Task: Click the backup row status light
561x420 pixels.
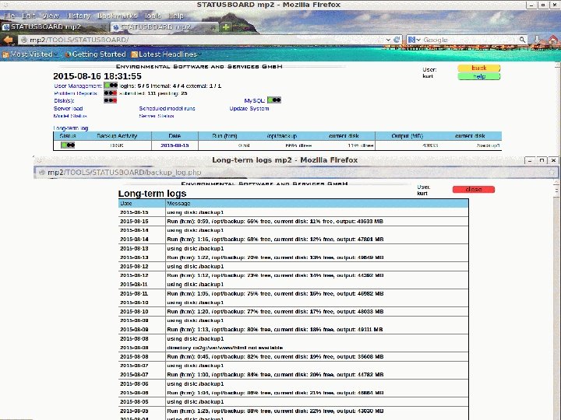Action: 68,145
